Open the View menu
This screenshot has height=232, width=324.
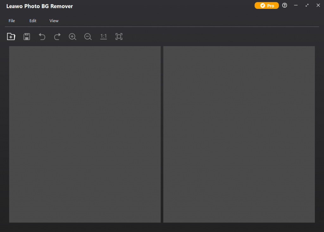[x=54, y=21]
